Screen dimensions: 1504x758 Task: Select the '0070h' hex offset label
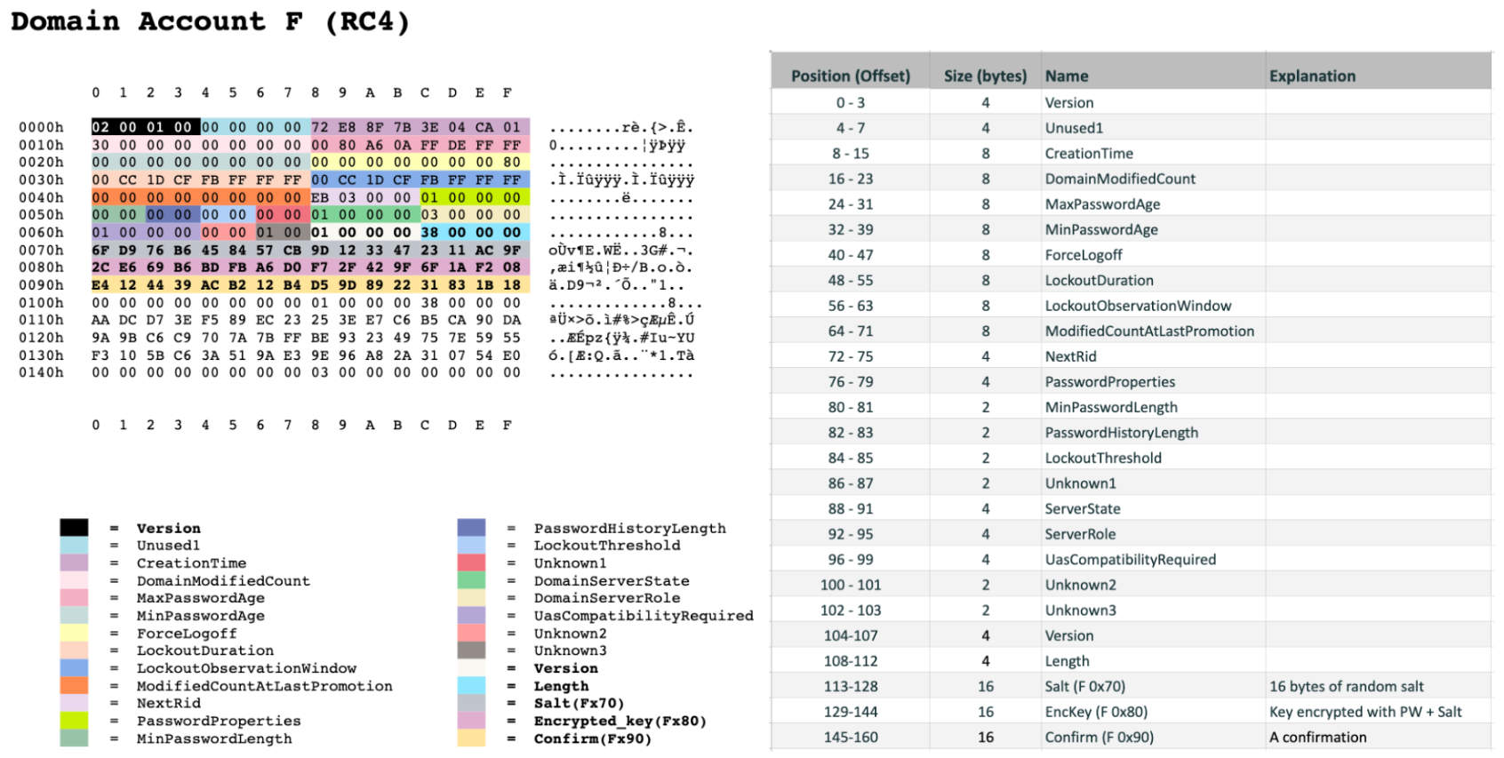coord(41,250)
